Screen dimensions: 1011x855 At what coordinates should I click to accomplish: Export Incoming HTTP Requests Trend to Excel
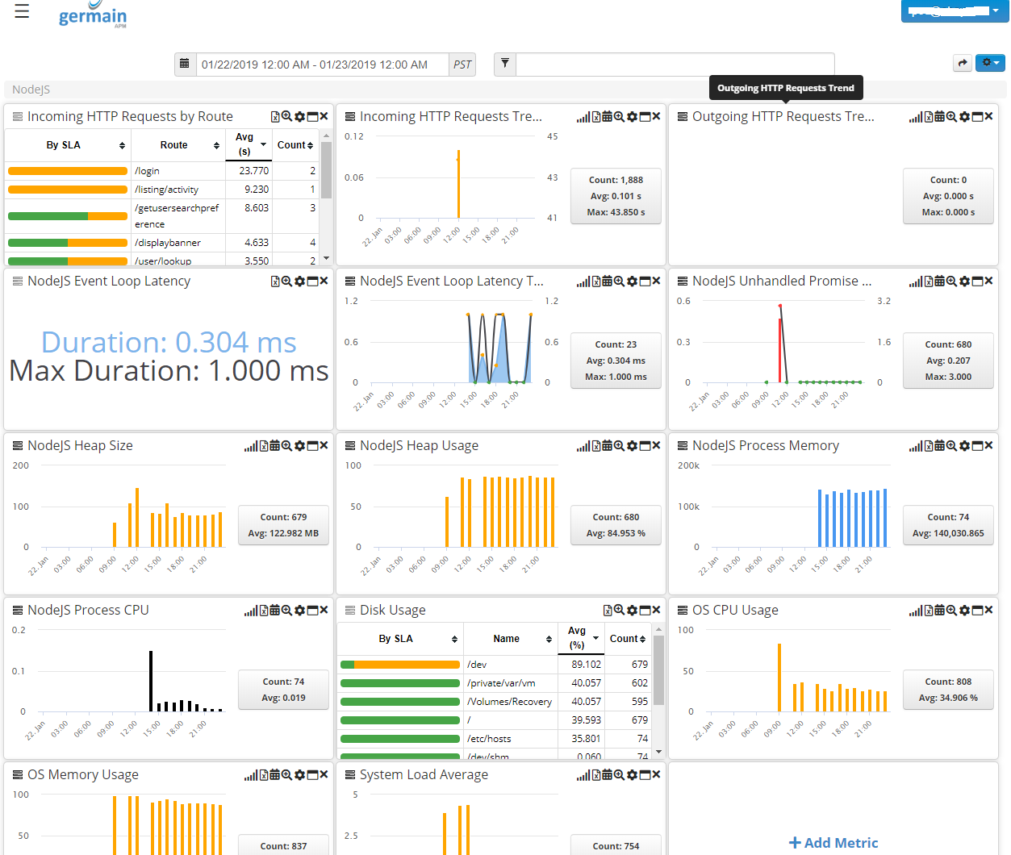(595, 116)
